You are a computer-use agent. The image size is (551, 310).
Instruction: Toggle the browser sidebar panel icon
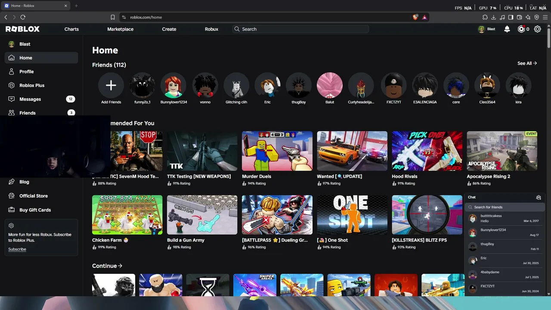pos(511,17)
